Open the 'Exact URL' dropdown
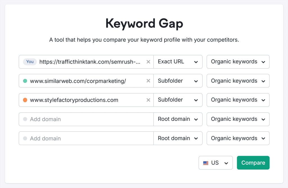This screenshot has width=288, height=188. tap(178, 62)
